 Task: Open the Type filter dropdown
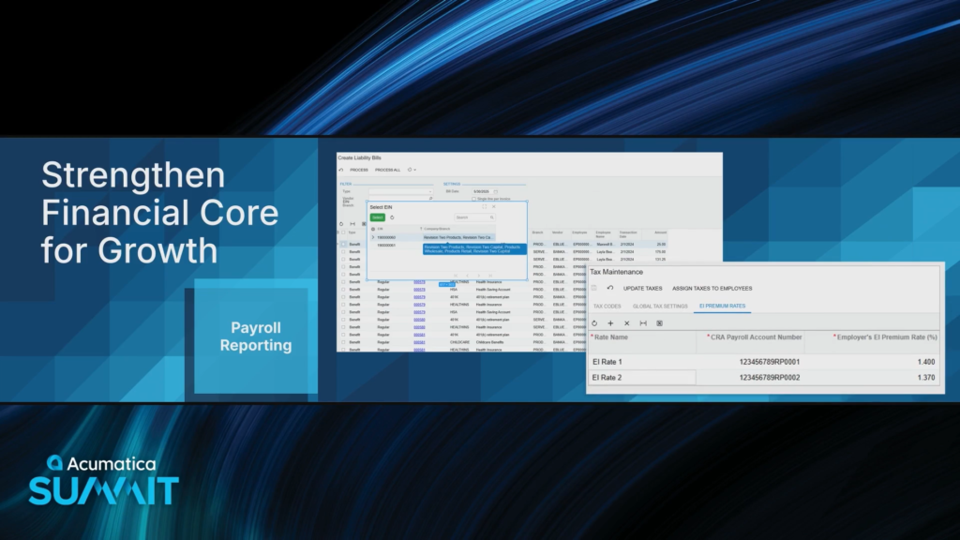click(430, 191)
